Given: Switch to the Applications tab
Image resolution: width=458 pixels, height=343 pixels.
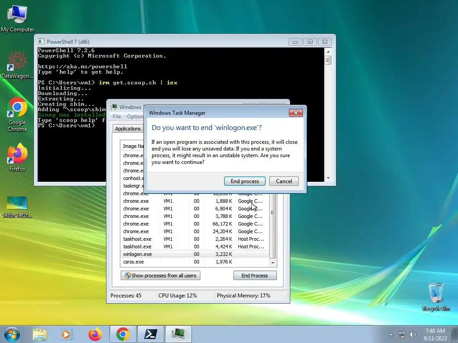Looking at the screenshot, I should click(x=128, y=129).
